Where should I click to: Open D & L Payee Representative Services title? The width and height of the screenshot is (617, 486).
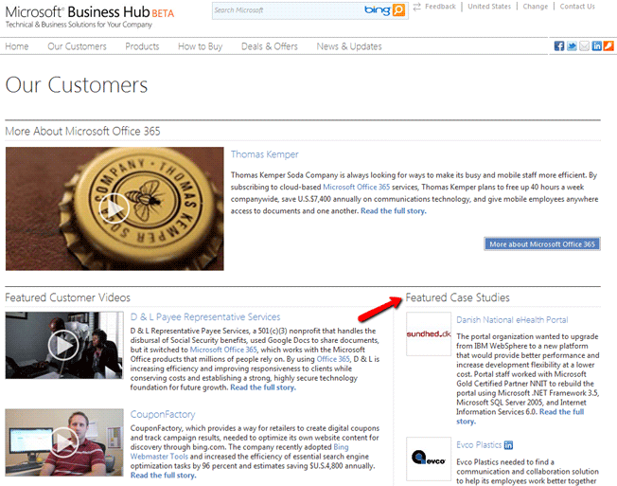(x=205, y=317)
